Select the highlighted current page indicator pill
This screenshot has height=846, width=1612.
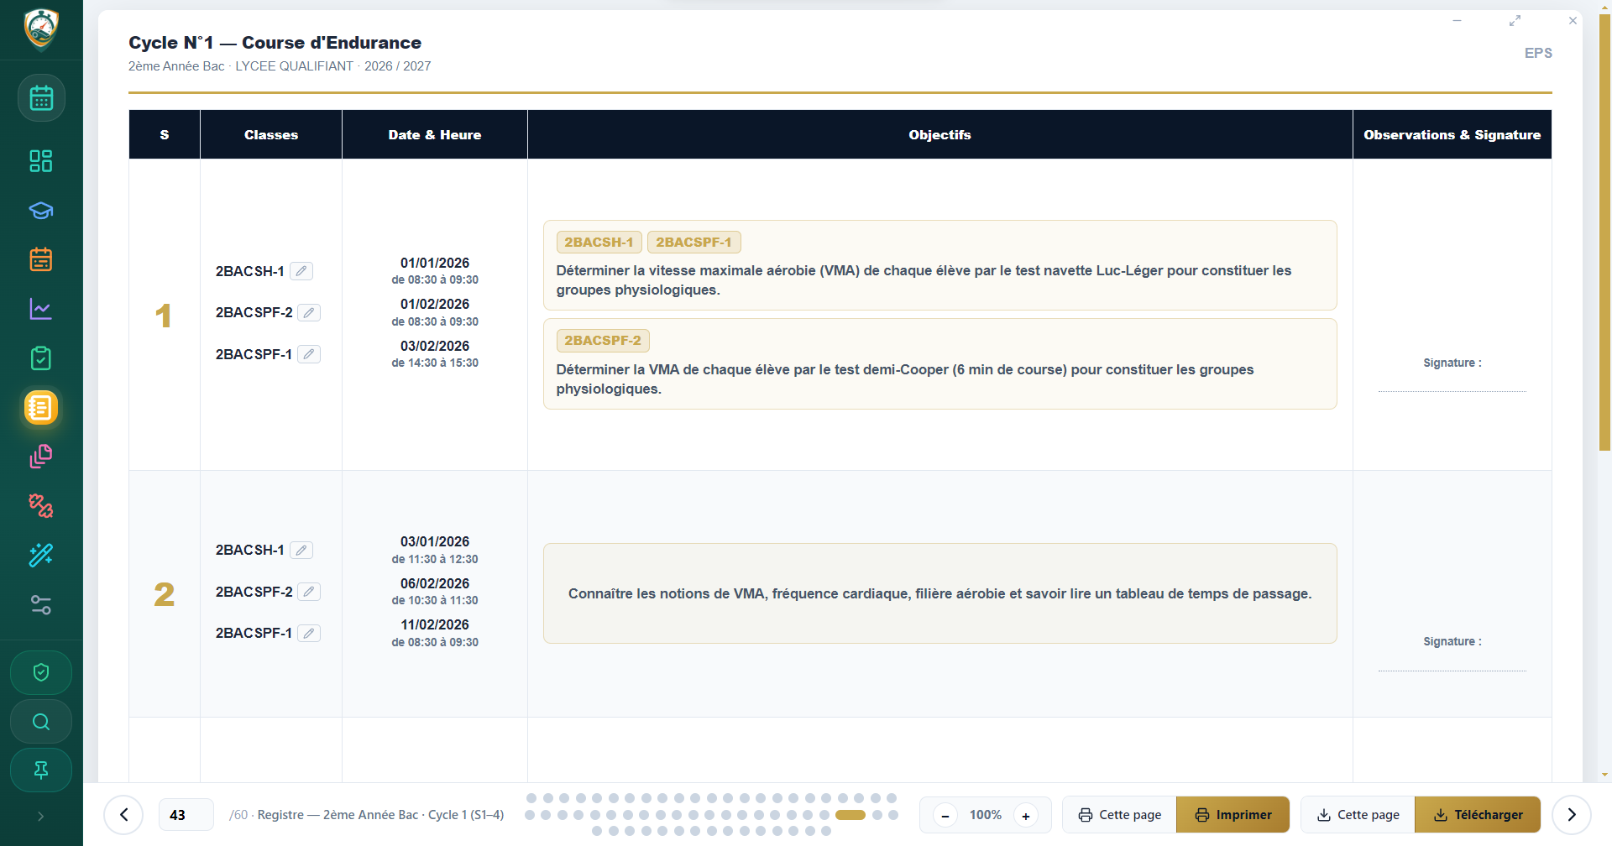pos(850,815)
